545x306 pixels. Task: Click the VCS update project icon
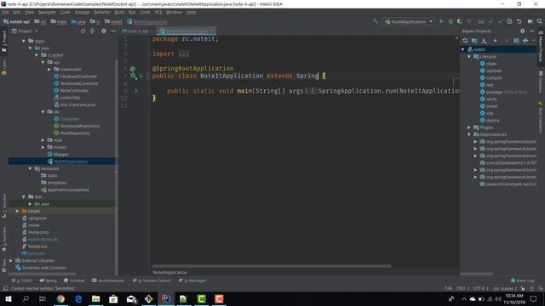point(491,21)
